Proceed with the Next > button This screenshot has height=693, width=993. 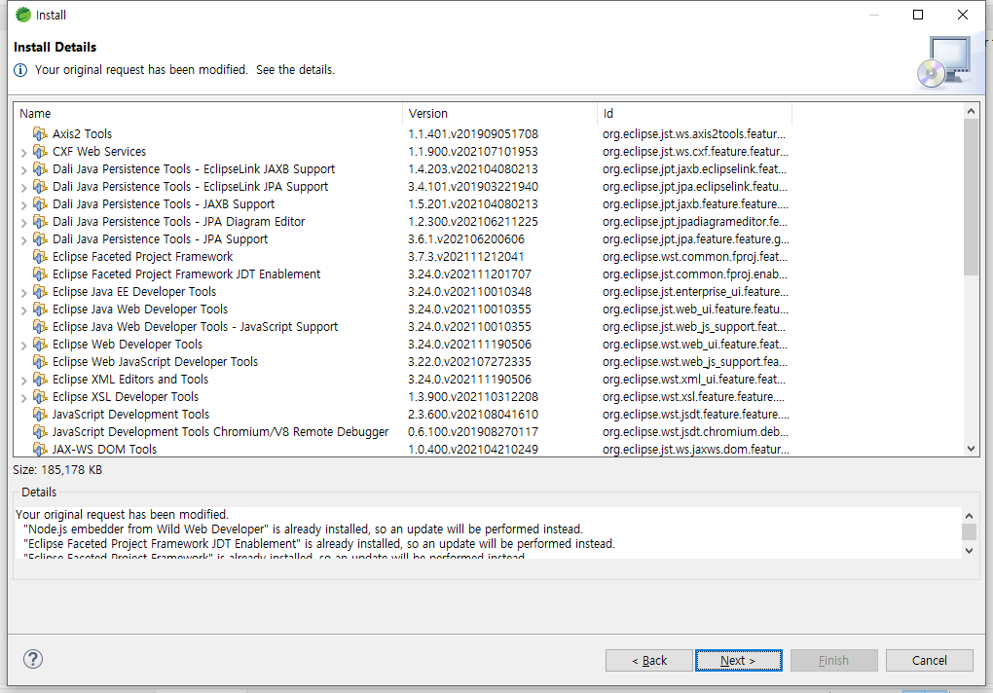(x=738, y=660)
